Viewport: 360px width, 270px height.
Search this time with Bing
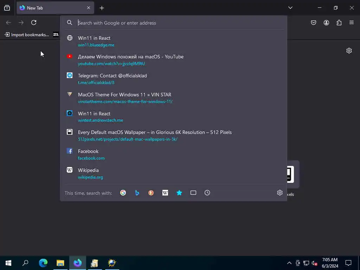[x=137, y=193]
